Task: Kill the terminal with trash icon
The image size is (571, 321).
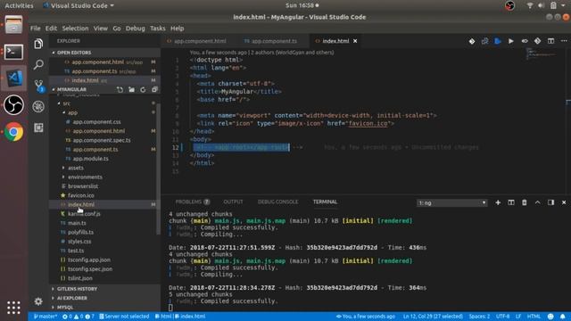Action: [525, 202]
